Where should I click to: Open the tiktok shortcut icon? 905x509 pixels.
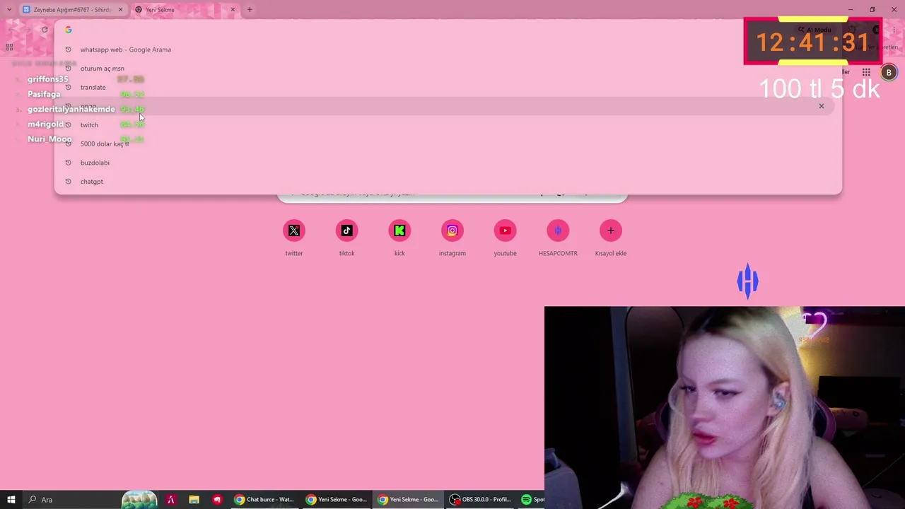(x=346, y=230)
